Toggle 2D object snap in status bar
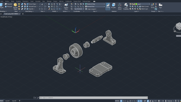This screenshot has height=102, width=181. 141,101
